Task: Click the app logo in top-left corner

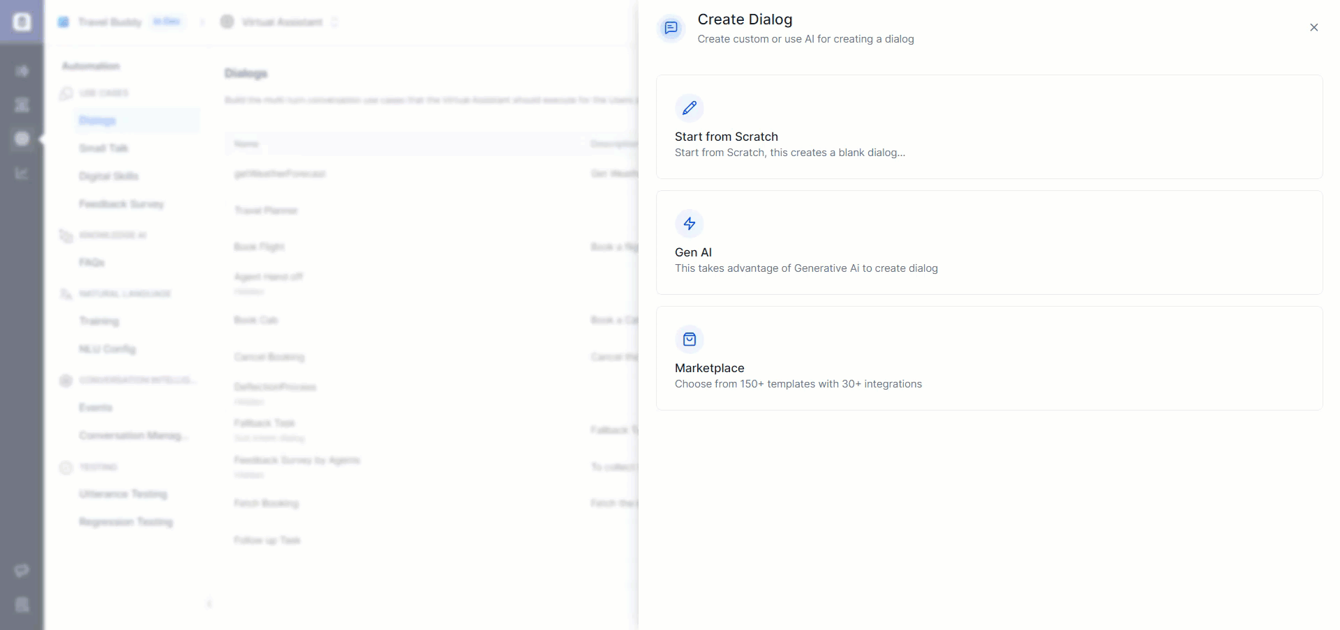Action: click(22, 22)
